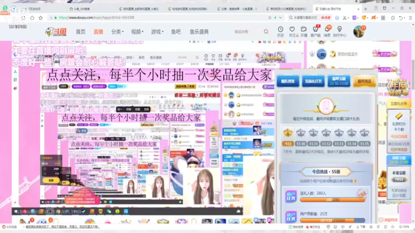
Task: Open 今日优选 in status bar
Action: [x=9, y=227]
